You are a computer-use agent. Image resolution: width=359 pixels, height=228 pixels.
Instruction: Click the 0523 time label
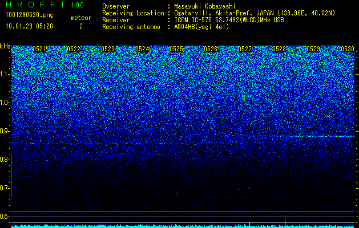point(108,49)
